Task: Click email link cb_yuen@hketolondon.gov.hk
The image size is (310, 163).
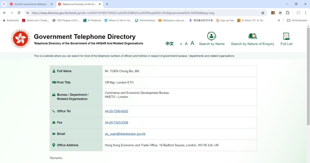Action: pos(125,134)
